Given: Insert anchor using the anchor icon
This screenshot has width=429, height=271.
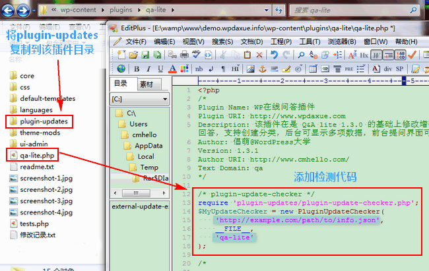Looking at the screenshot, I should coord(261,69).
